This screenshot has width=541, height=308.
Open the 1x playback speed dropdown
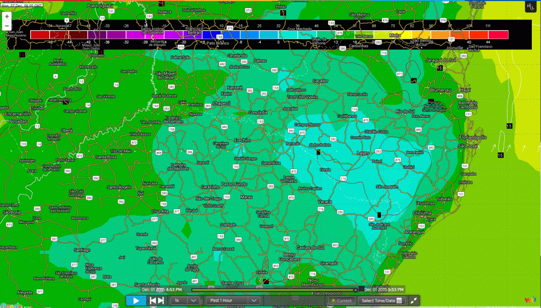(x=184, y=300)
